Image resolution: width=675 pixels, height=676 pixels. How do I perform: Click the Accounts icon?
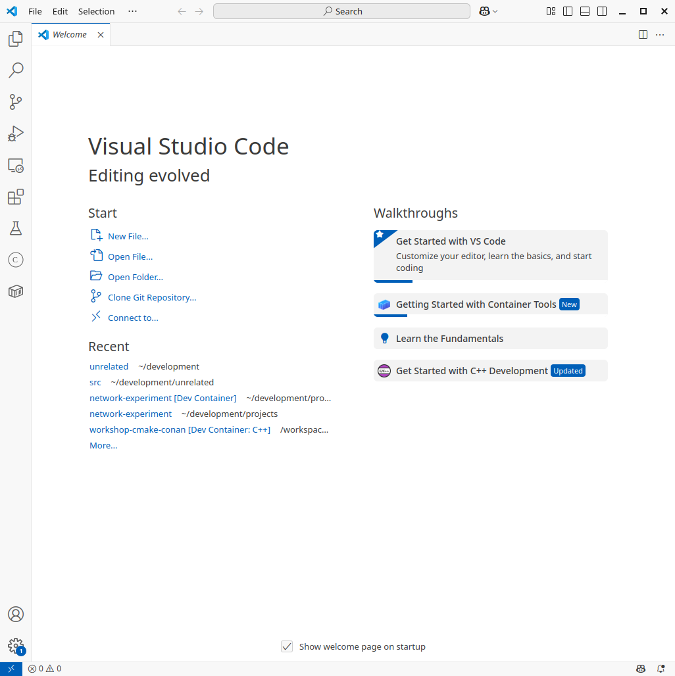pyautogui.click(x=16, y=614)
